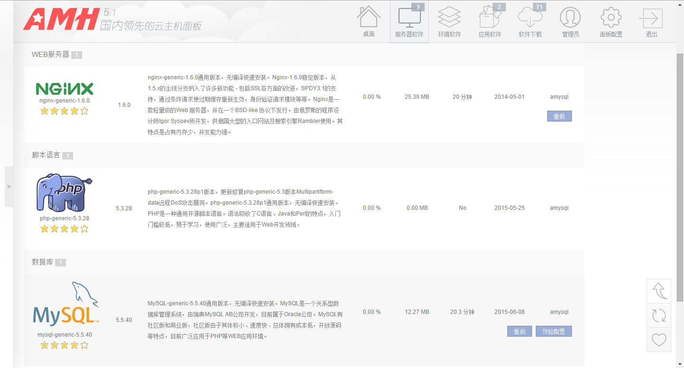Image resolution: width=684 pixels, height=368 pixels.
Task: Rate nginx-generic-1.6.0 with the fifth star
Action: [x=85, y=111]
